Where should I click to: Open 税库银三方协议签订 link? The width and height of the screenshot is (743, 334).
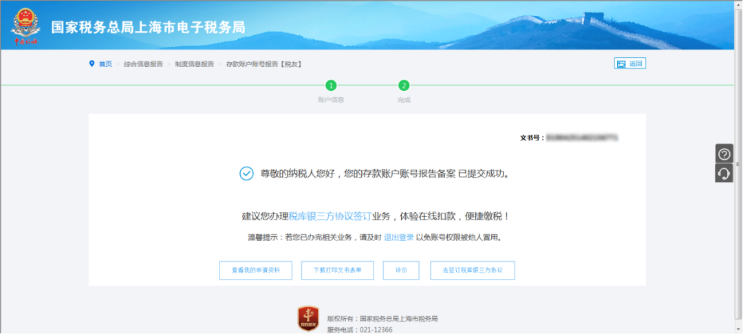pyautogui.click(x=330, y=216)
